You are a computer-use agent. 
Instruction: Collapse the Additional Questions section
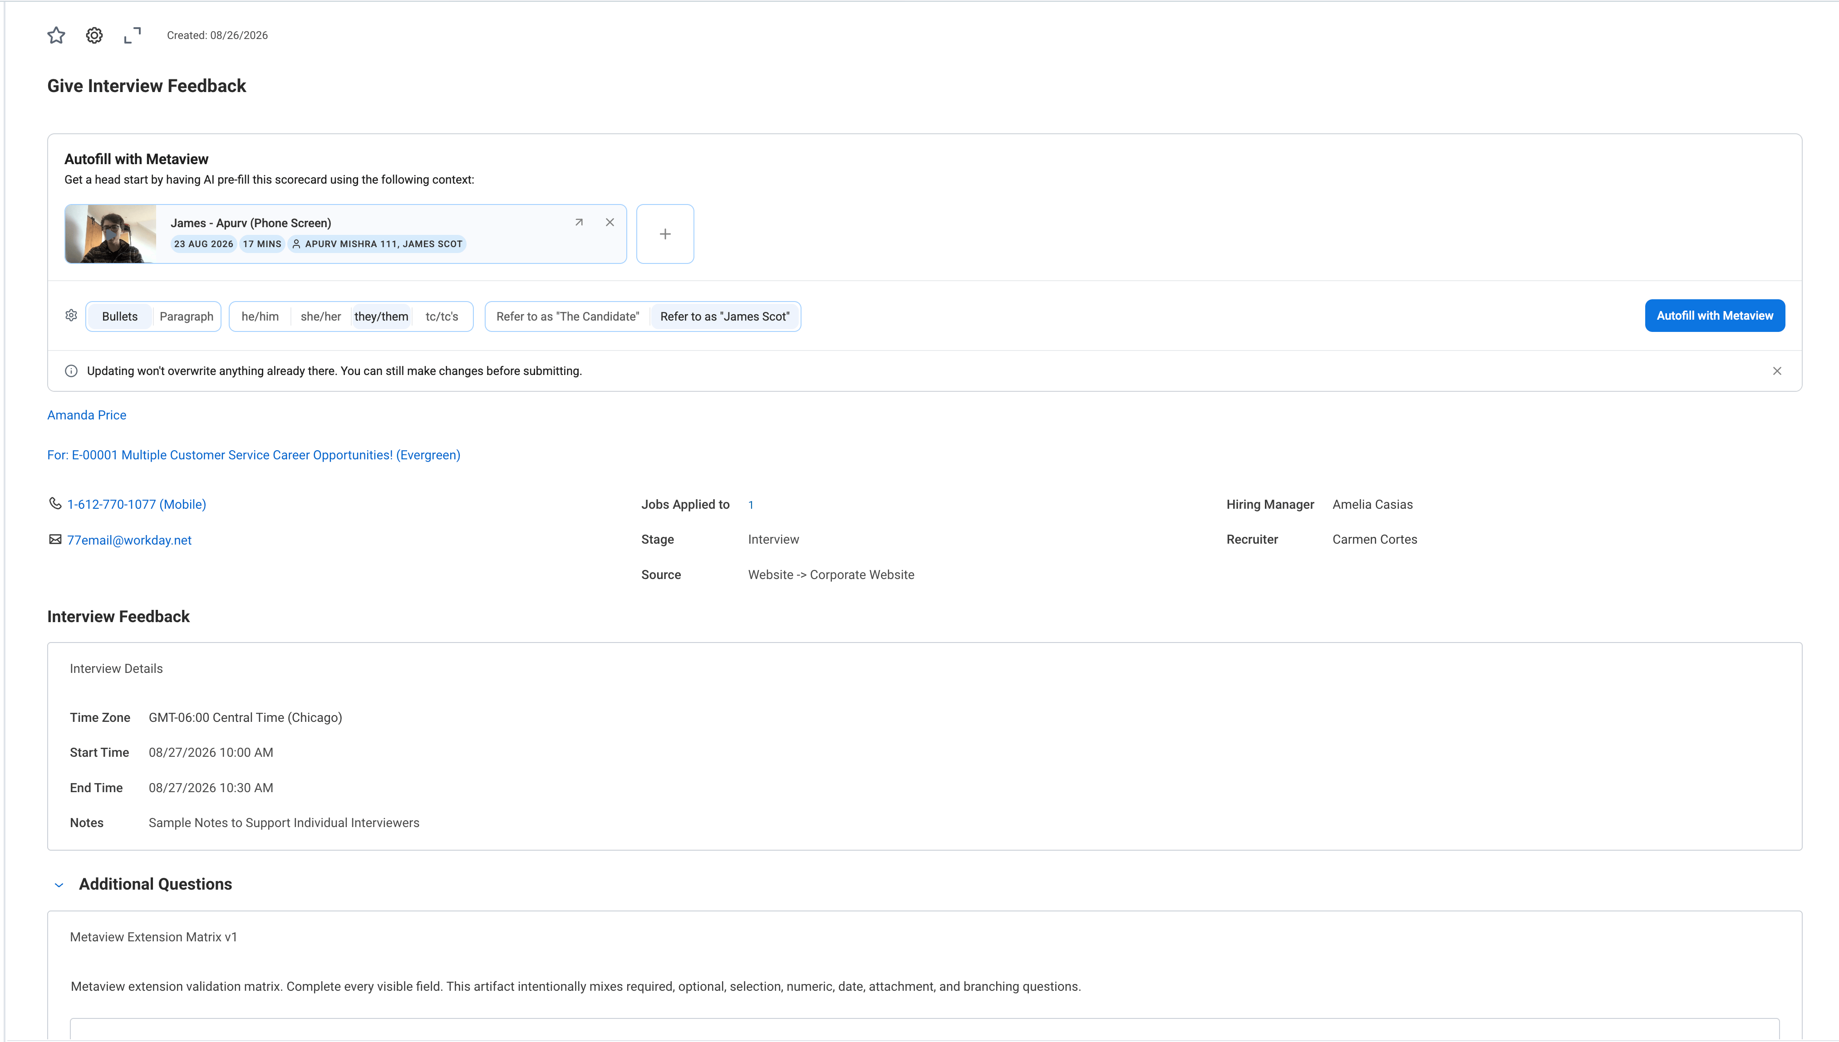click(59, 885)
